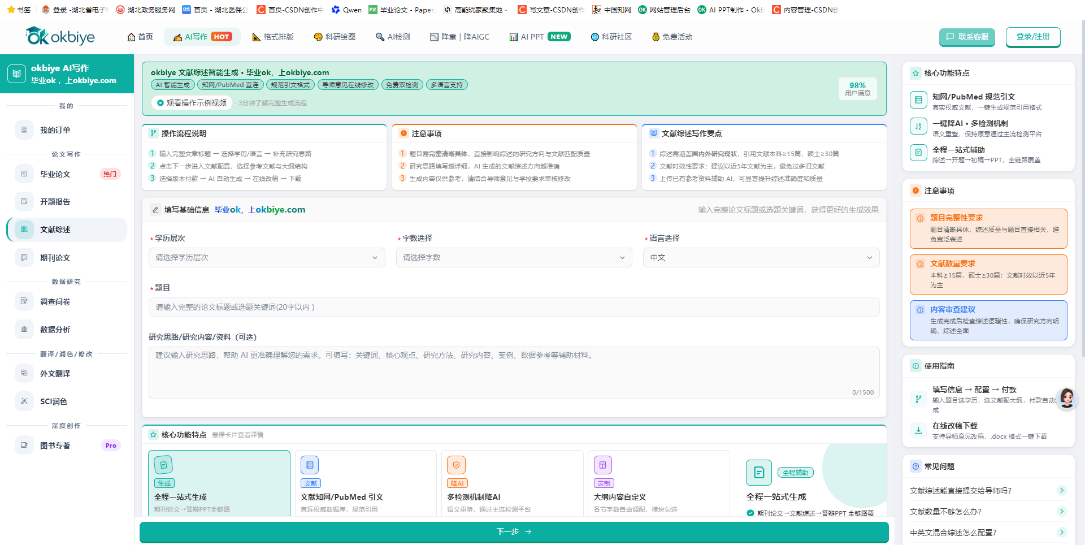This screenshot has width=1085, height=545.
Task: Click the play icon for 观看操作示例视频
Action: click(160, 103)
